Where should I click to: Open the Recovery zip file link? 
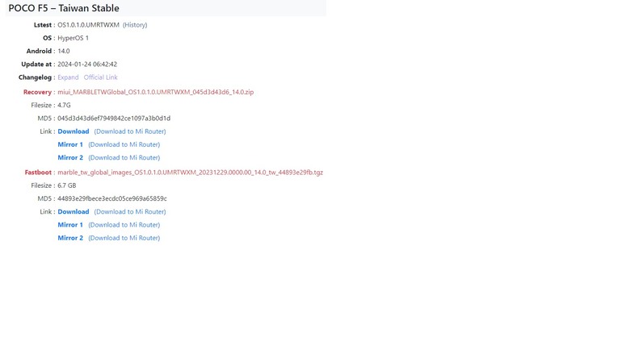[156, 92]
